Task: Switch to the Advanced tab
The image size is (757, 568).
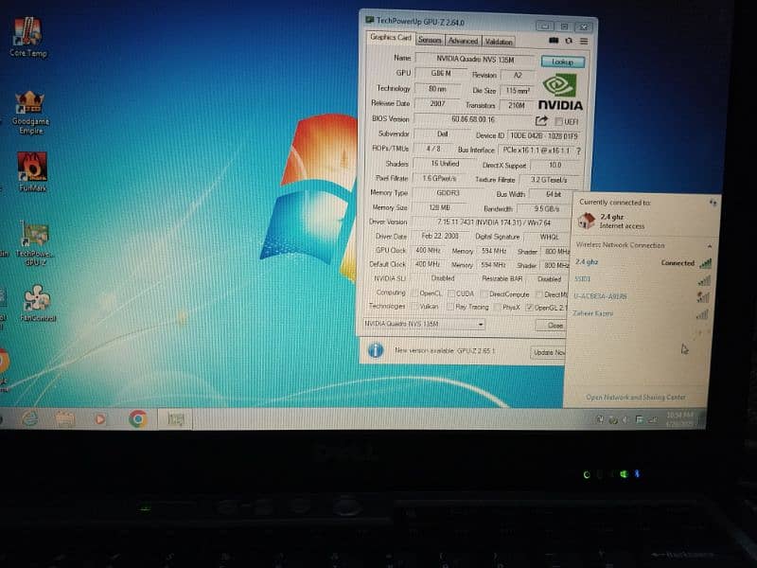Action: 463,41
